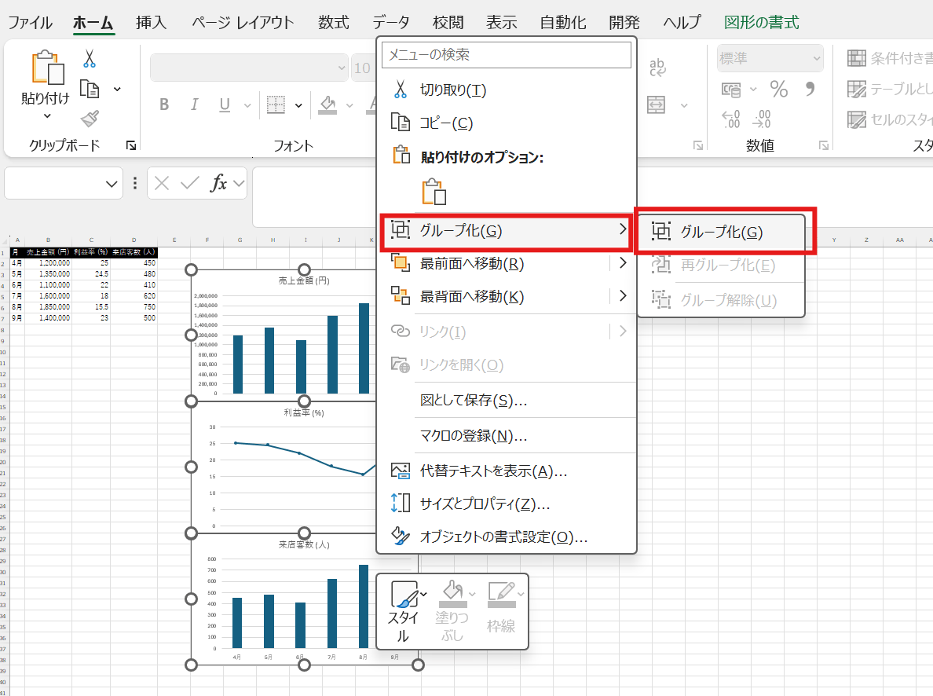This screenshot has height=696, width=933.
Task: Click the Style brush icon in mini toolbar
Action: pos(404,595)
